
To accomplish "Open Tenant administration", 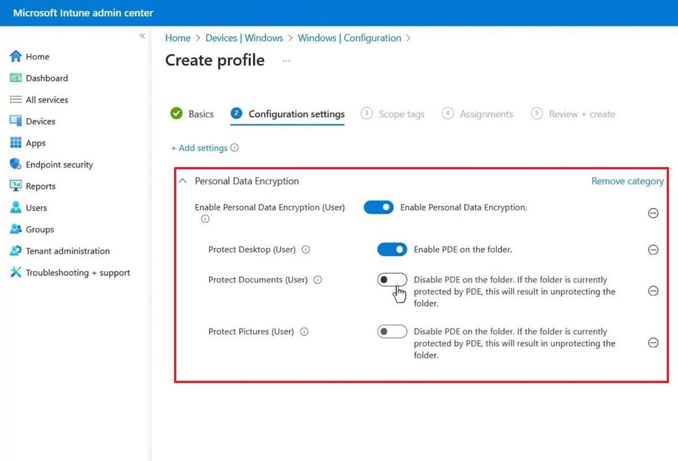I will click(x=68, y=251).
